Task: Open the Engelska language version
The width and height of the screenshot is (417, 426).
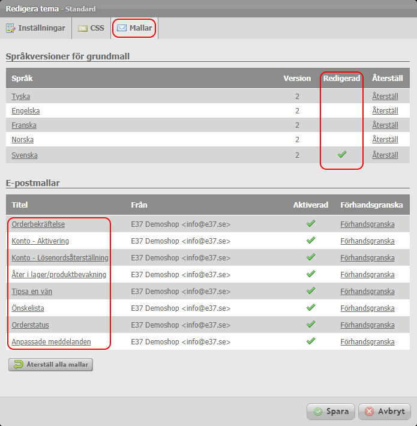Action: [26, 110]
